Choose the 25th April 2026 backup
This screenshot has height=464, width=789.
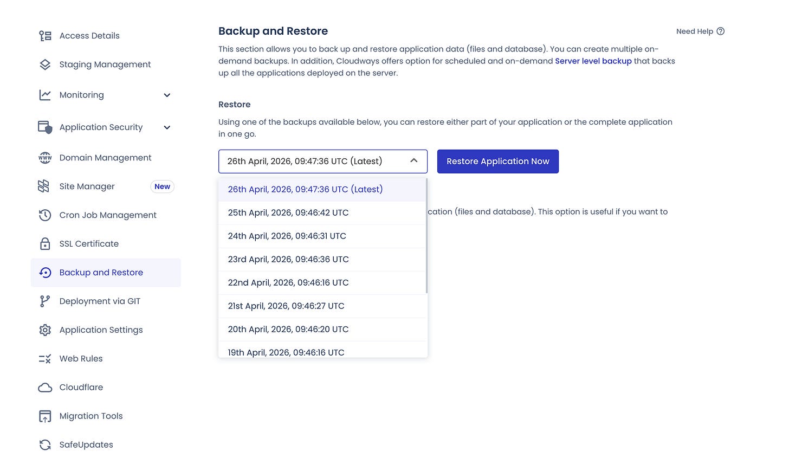(322, 213)
